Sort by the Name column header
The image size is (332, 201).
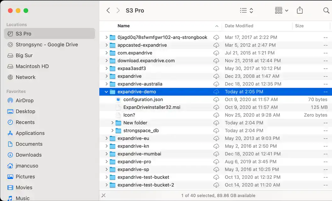pyautogui.click(x=124, y=26)
